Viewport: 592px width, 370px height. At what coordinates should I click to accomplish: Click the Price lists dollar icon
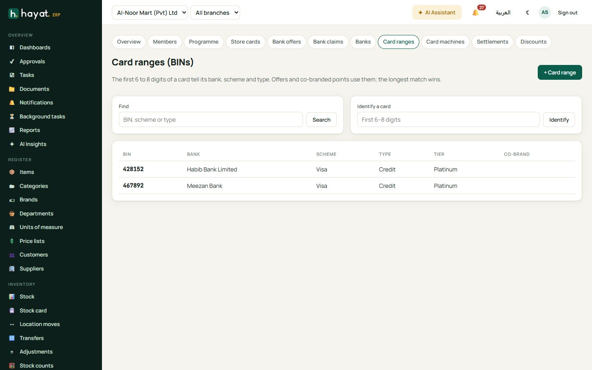12,241
